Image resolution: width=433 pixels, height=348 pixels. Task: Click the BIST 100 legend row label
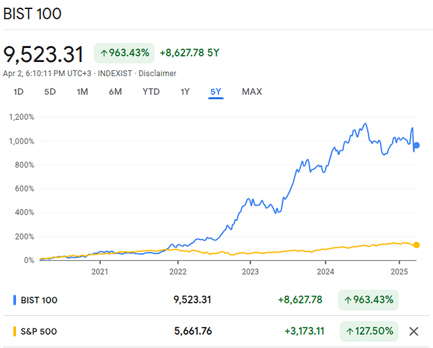click(x=39, y=300)
